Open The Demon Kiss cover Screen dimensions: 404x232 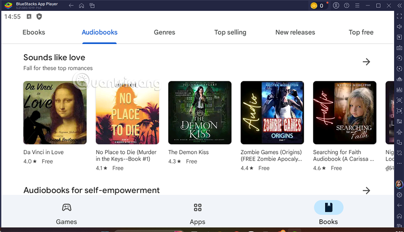(200, 113)
